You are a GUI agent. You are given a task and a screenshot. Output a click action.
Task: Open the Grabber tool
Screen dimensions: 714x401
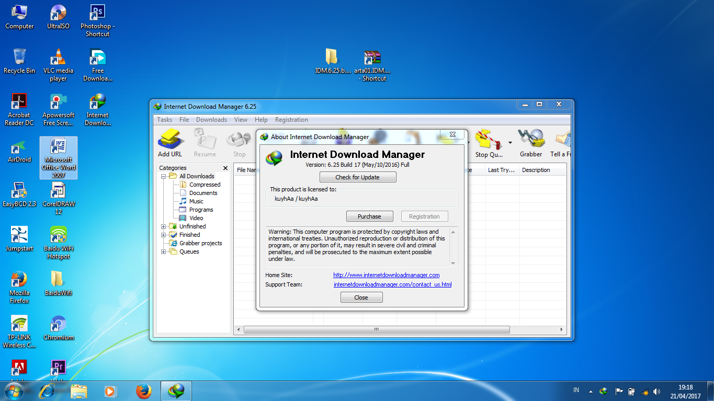pyautogui.click(x=531, y=143)
